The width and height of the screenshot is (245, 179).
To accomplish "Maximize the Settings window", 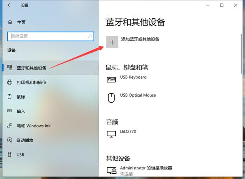I will tap(222, 5).
